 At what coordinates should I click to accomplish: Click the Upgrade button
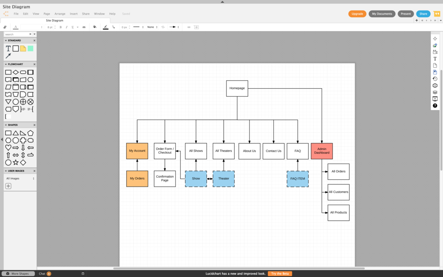pyautogui.click(x=357, y=14)
